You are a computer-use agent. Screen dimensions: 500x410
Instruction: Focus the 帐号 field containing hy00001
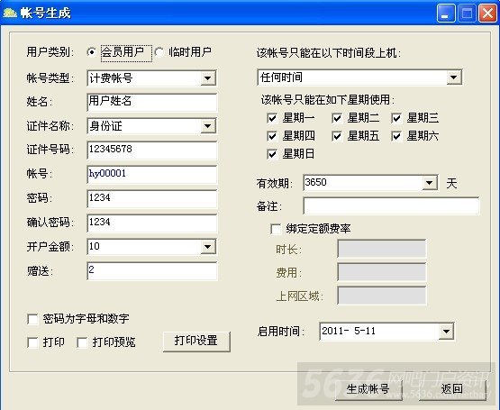151,174
